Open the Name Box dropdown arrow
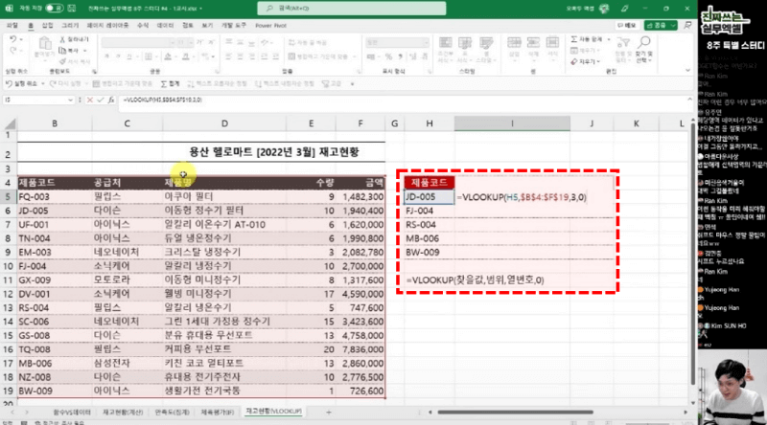 [70, 100]
